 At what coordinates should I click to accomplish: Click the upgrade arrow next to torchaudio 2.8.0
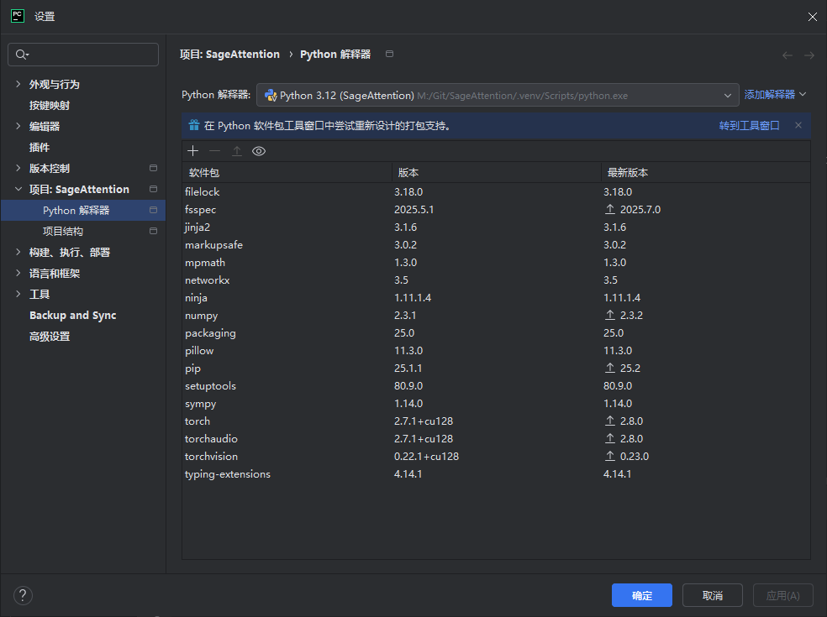click(x=610, y=438)
